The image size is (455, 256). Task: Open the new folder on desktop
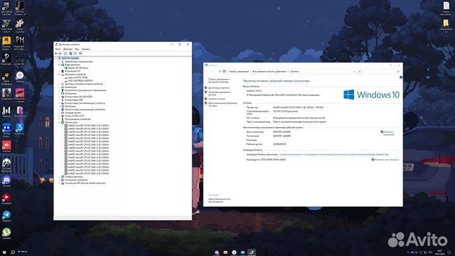coord(446,25)
